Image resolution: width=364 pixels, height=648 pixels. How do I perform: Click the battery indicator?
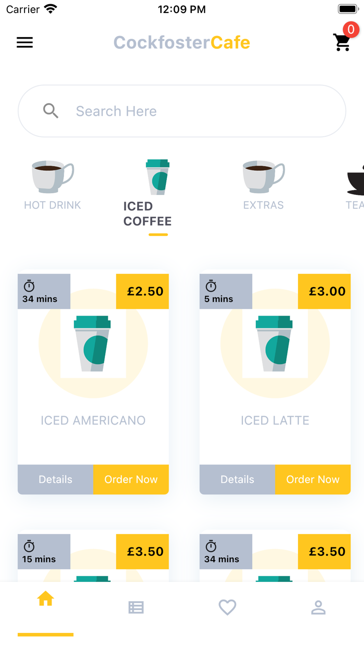[x=347, y=8]
